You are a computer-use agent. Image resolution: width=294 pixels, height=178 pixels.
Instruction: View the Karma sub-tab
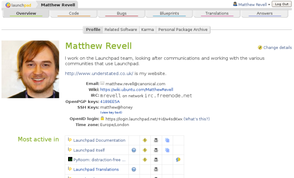pos(147,29)
